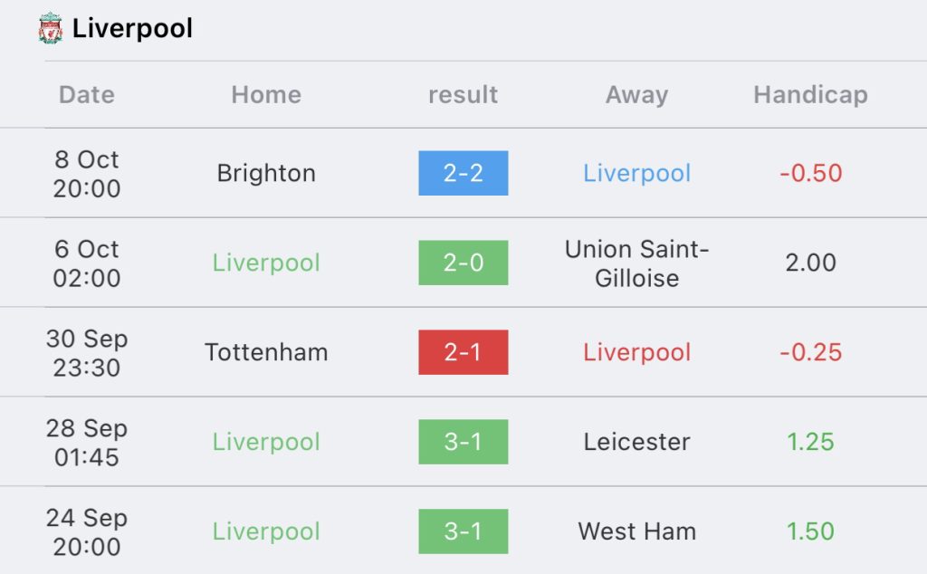Screen dimensions: 927x574
Task: Open the blue 2-2 result badge
Action: point(463,173)
